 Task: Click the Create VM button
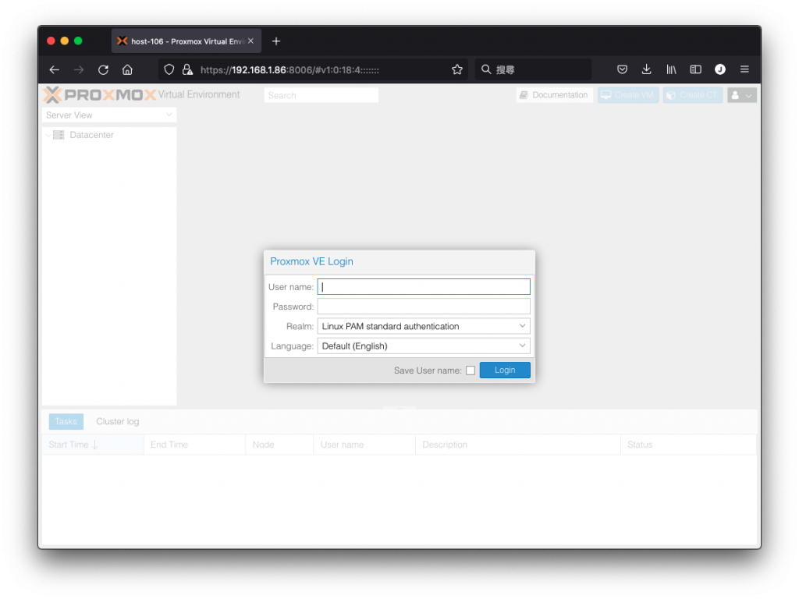click(628, 95)
